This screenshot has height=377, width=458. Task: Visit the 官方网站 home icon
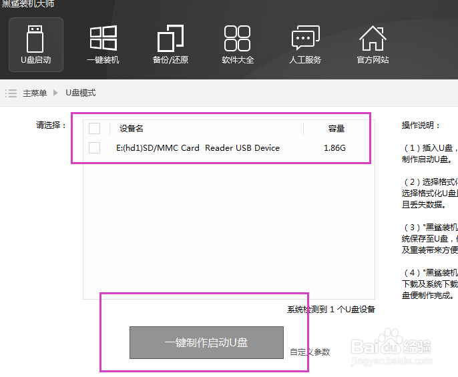[373, 45]
